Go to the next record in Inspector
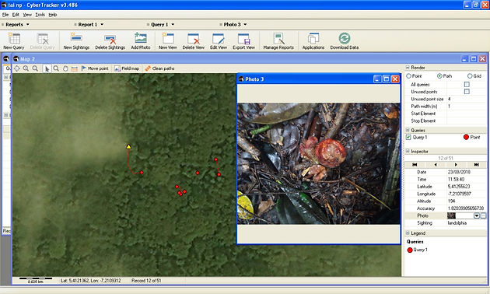490x294 pixels. [x=456, y=165]
